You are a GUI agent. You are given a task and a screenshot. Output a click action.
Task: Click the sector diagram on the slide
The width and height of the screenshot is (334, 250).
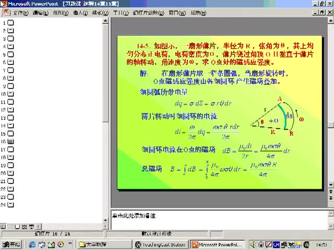tap(277, 116)
